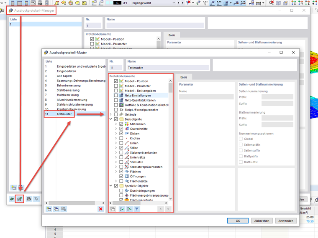Screen dimensions: 318x238
Task: Click the printer settings icon in Manager window
Action: [x=29, y=199]
